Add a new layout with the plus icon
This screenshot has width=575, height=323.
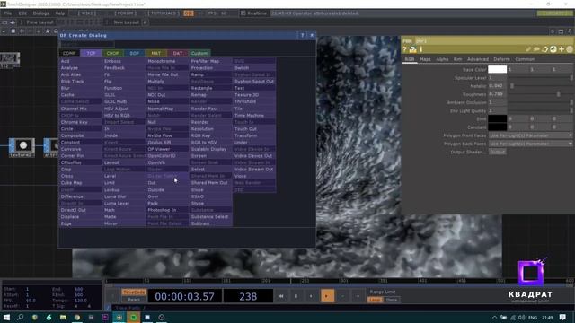[145, 22]
